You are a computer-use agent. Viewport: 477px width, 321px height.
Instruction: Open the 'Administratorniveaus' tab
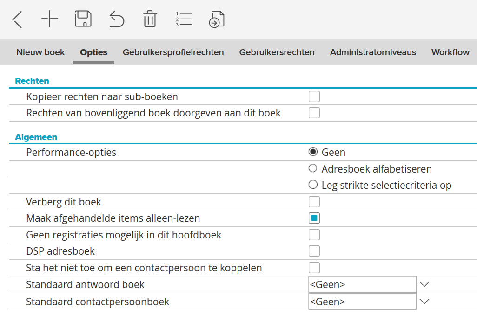(x=373, y=52)
